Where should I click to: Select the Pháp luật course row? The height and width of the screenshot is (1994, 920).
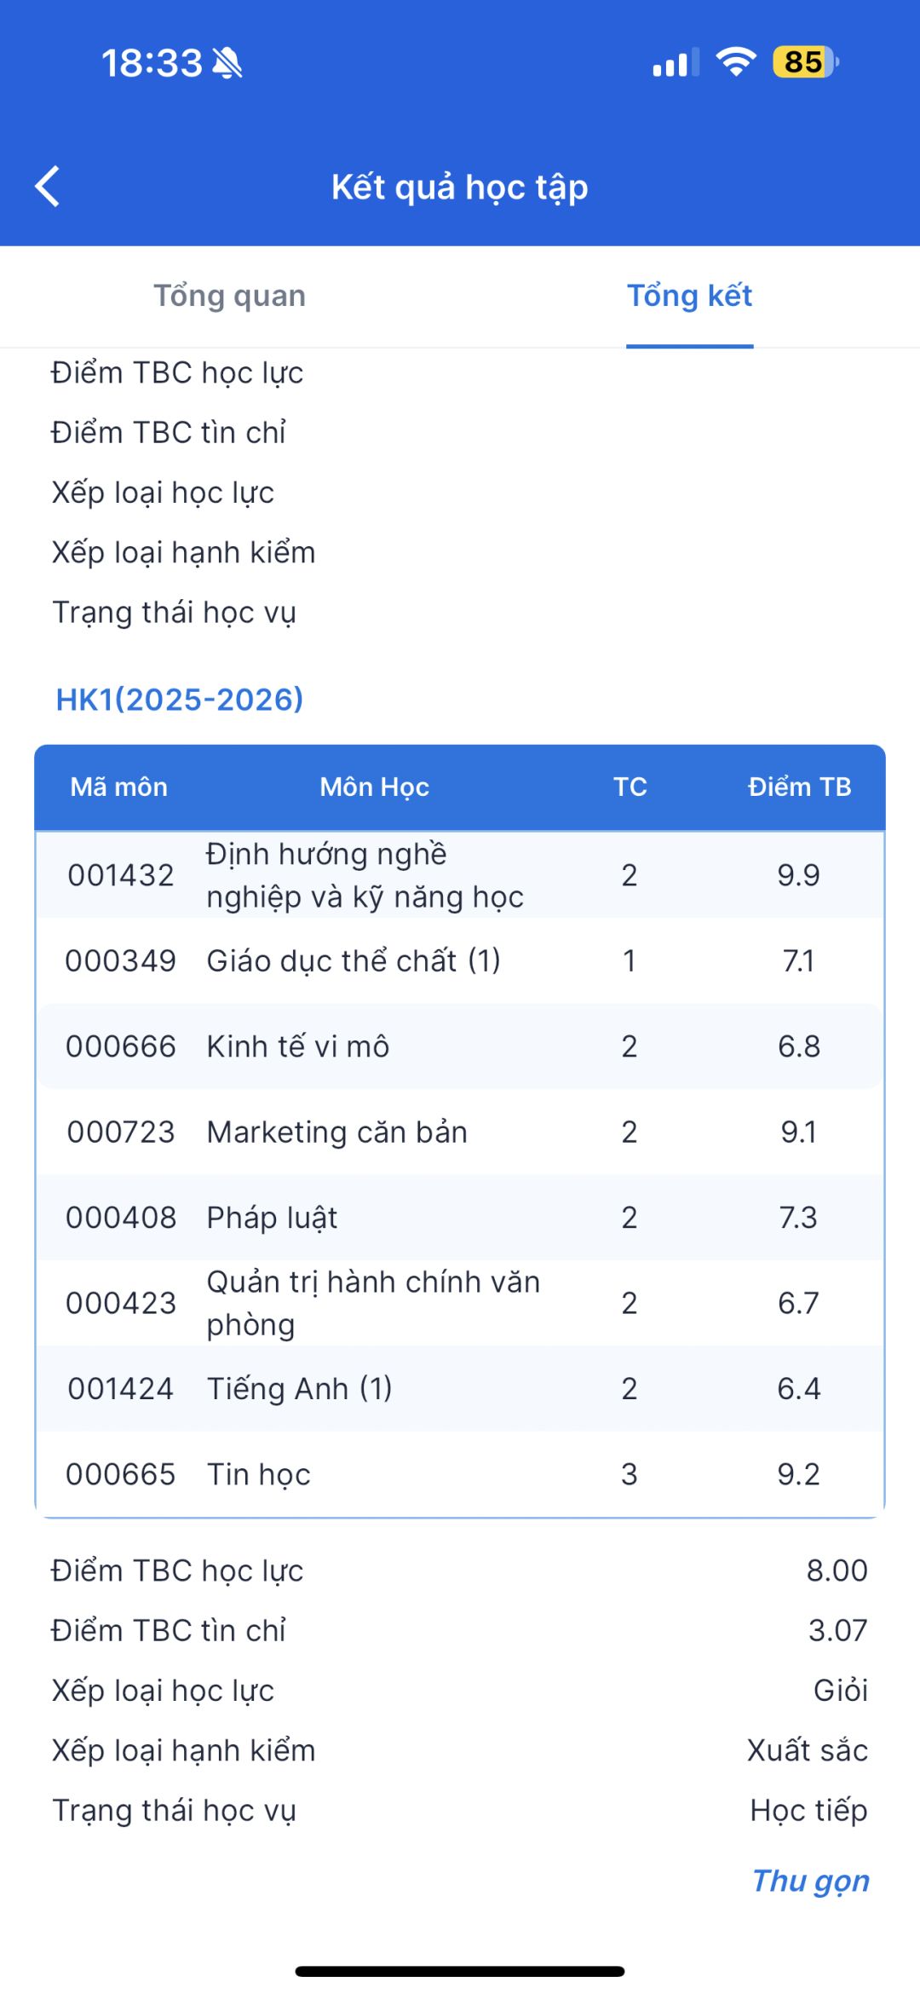pos(460,1217)
